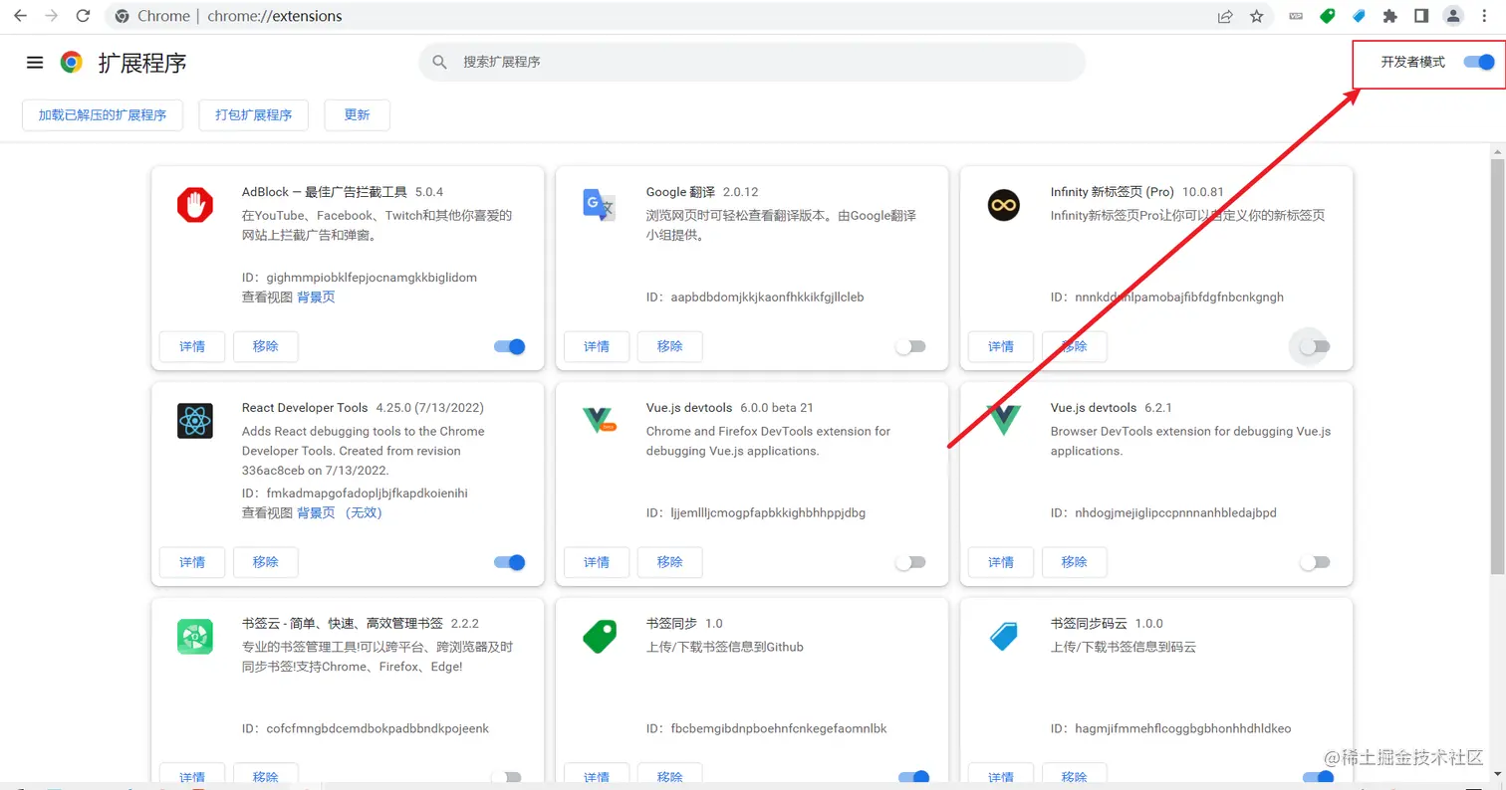The width and height of the screenshot is (1506, 790).
Task: Click the Chrome logo beside 扩展程序
Action: coord(71,63)
